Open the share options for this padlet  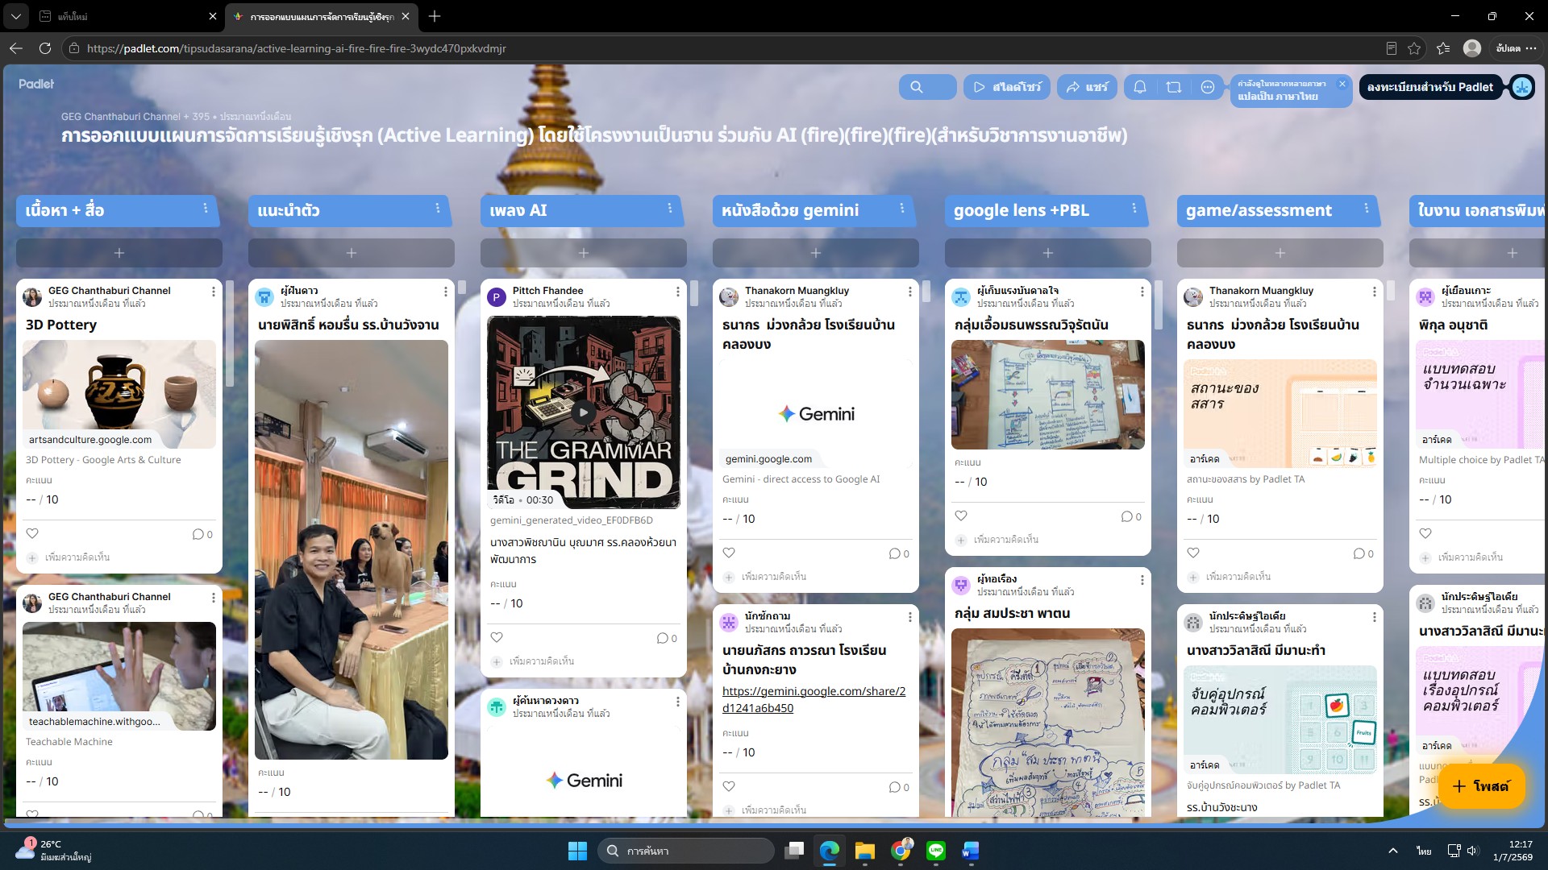coord(1087,87)
